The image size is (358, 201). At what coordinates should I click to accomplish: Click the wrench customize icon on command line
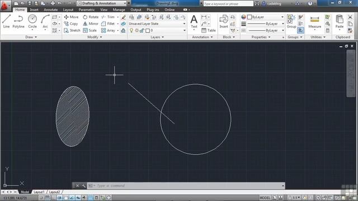point(83,186)
